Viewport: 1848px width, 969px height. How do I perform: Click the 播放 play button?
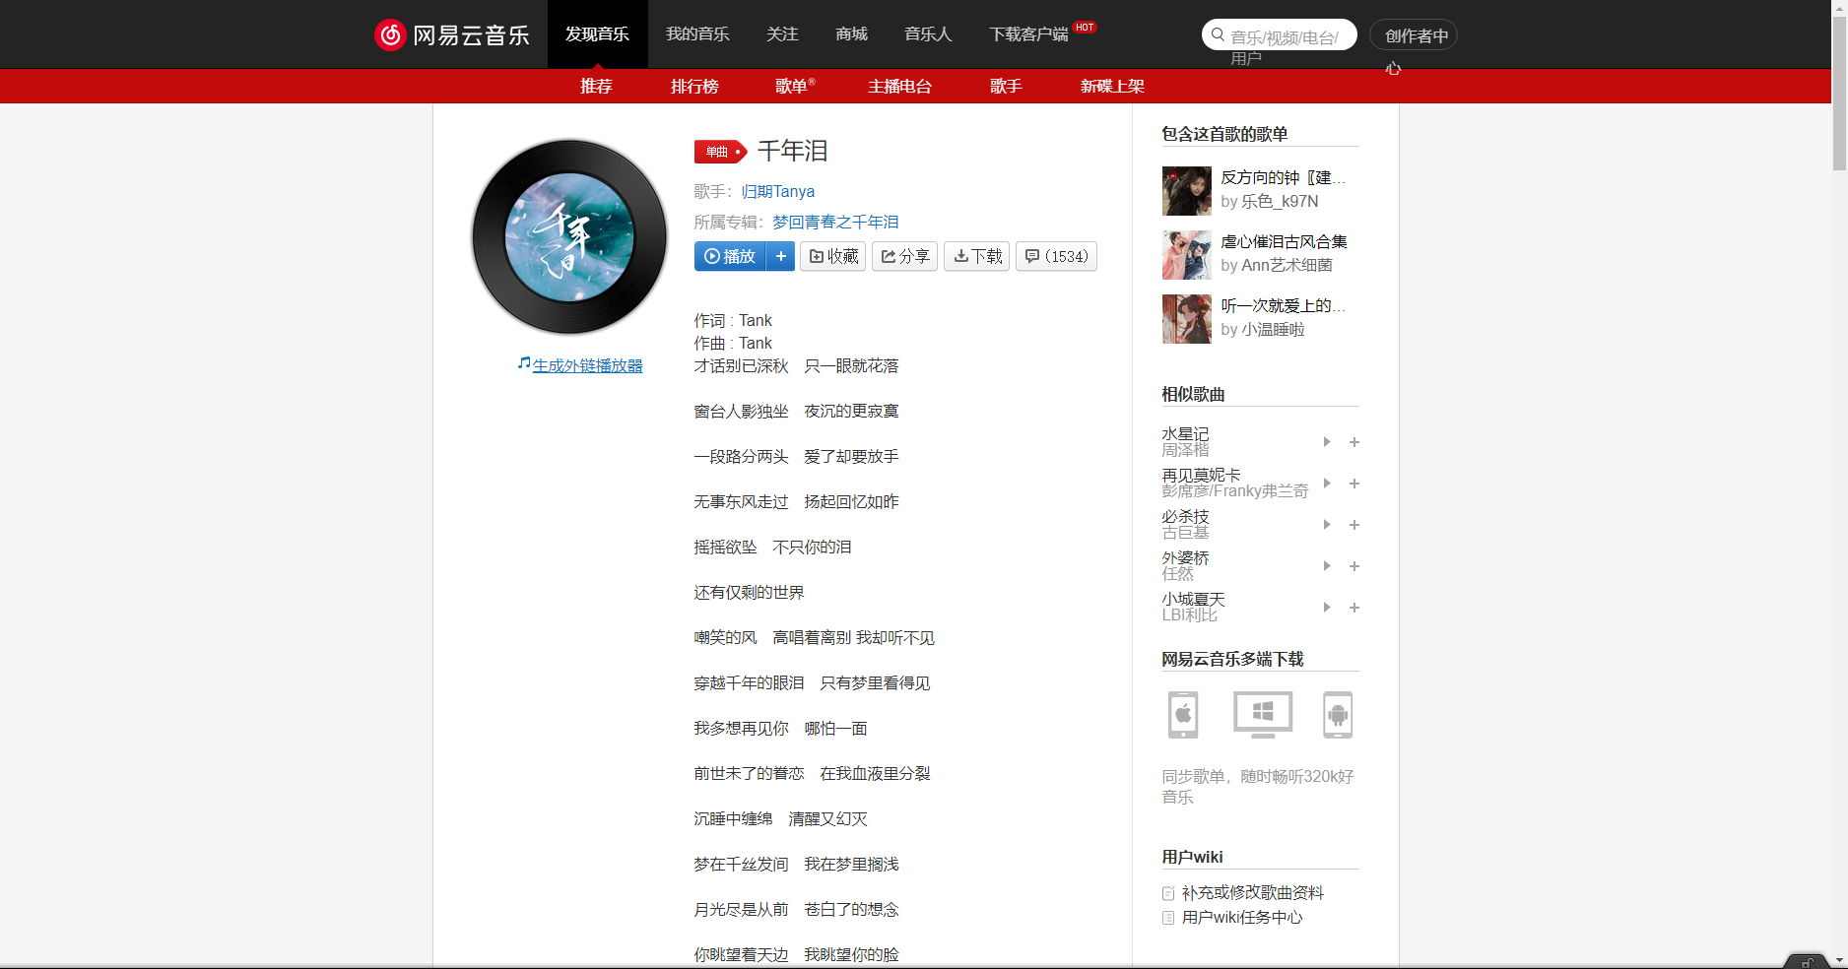pyautogui.click(x=729, y=256)
